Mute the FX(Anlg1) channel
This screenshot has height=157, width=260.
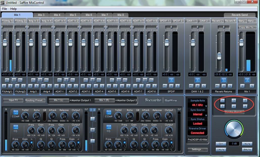4,86
